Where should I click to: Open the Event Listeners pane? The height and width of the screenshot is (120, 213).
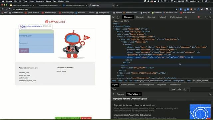pos(128,85)
